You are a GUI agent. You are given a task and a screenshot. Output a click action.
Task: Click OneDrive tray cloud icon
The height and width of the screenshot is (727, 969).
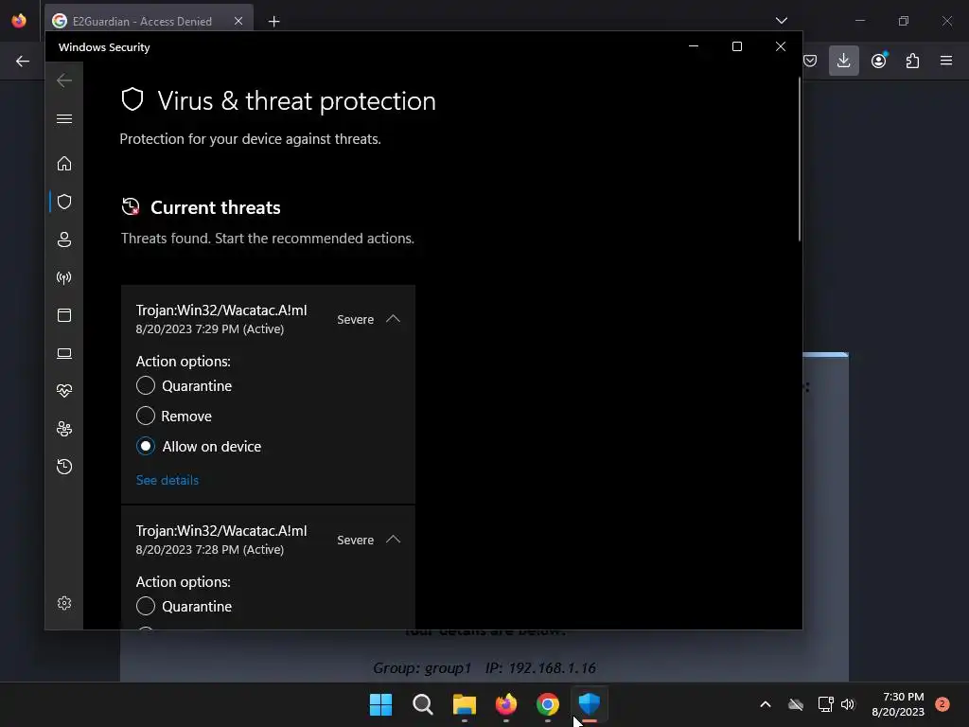(x=796, y=704)
